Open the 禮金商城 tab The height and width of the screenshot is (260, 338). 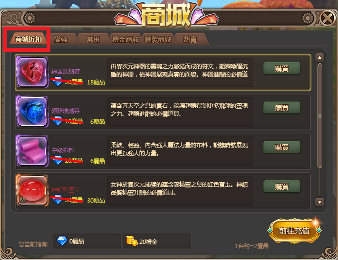point(125,39)
